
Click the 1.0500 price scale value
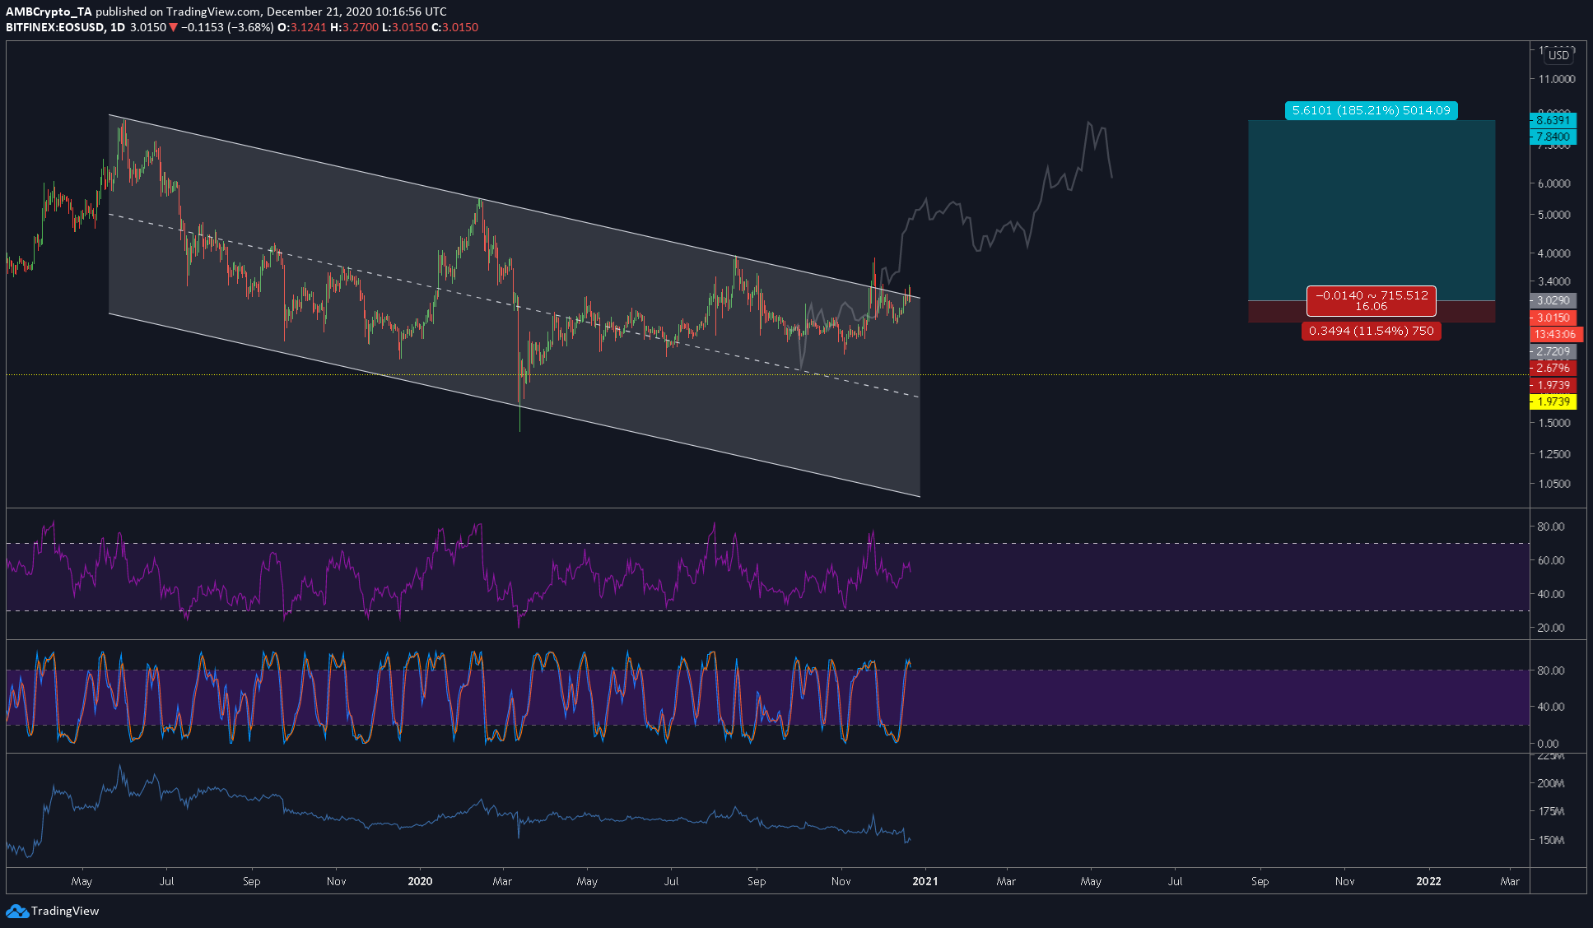tap(1554, 484)
